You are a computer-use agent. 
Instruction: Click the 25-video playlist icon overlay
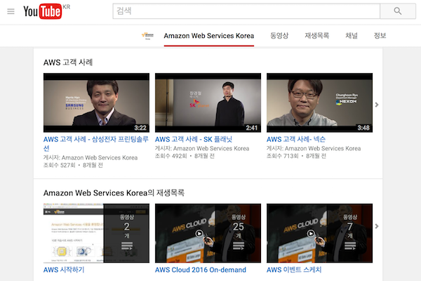coord(239,246)
